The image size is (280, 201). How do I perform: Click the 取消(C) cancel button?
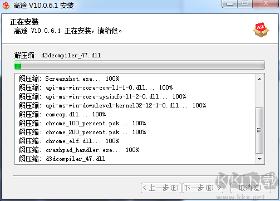[x=250, y=188]
